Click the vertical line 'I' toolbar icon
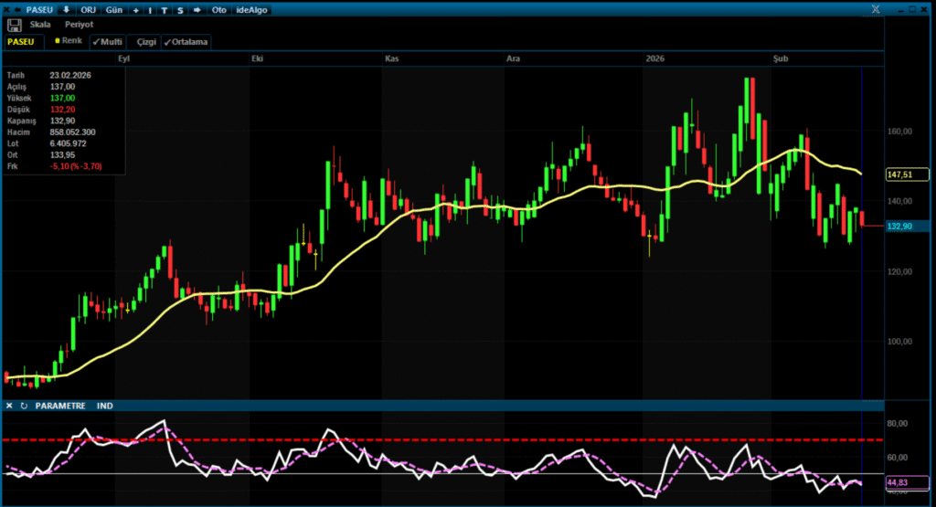This screenshot has width=936, height=507. tap(151, 9)
